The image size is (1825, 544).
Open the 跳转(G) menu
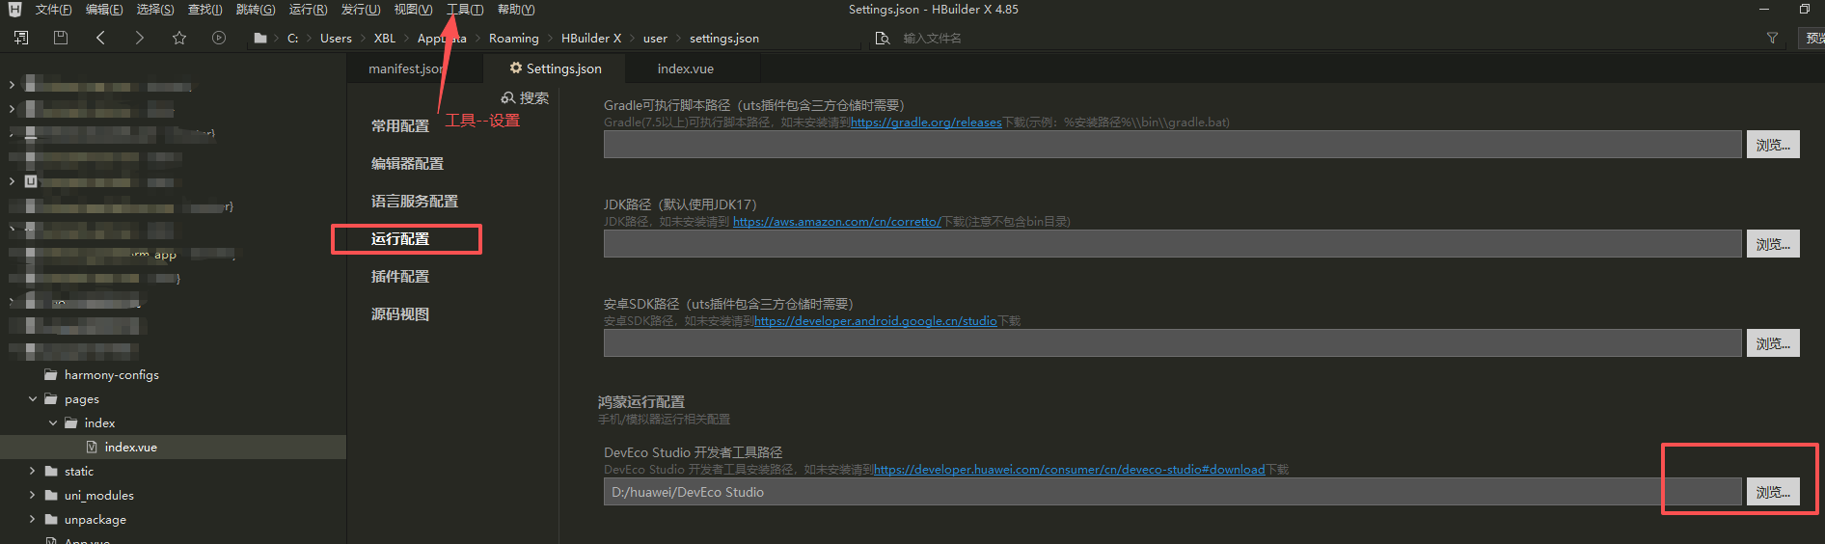[256, 10]
